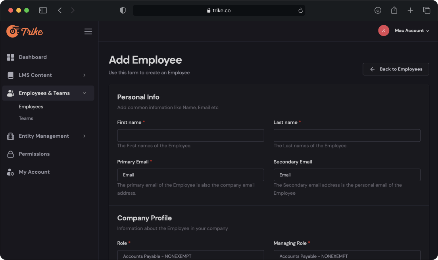Show the tab overview icon
Viewport: 438px width, 260px height.
coord(426,11)
